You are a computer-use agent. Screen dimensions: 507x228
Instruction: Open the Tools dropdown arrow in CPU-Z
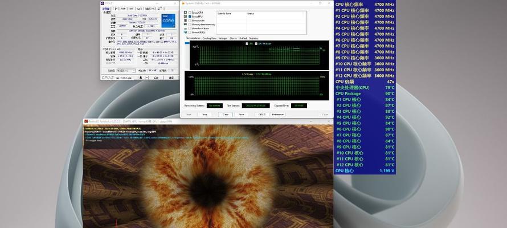tap(147, 78)
